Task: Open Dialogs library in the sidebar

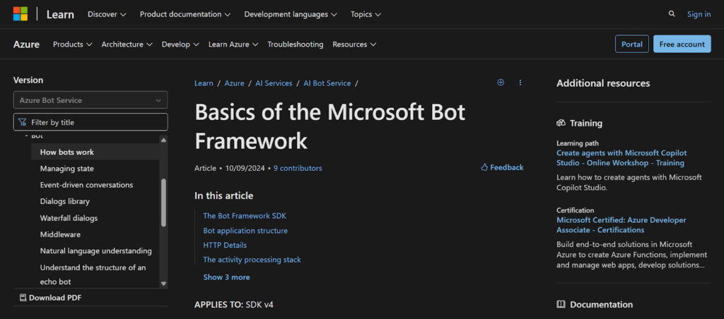Action: (64, 201)
